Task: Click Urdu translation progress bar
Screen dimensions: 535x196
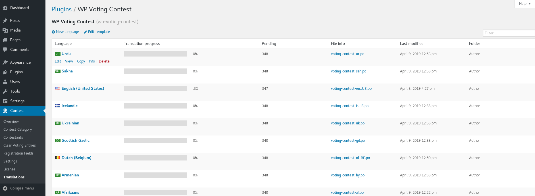Action: click(x=155, y=54)
